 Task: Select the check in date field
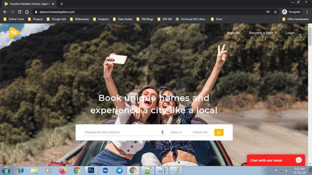click(x=178, y=132)
